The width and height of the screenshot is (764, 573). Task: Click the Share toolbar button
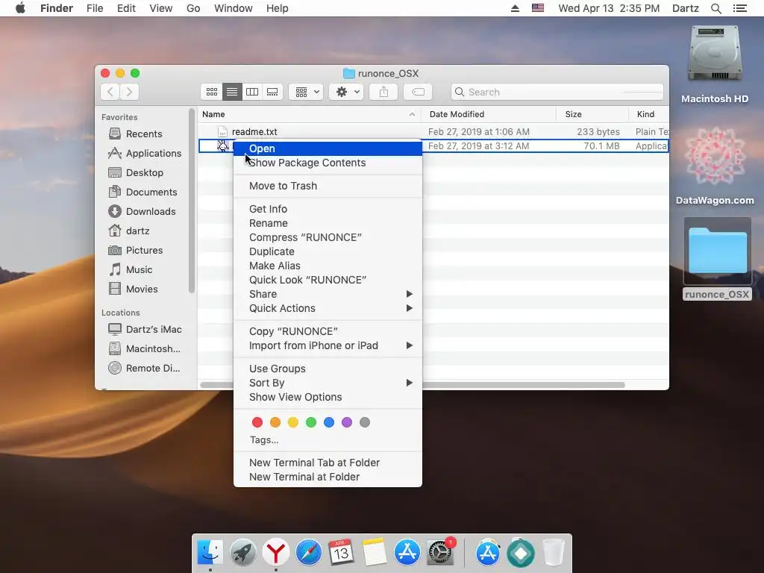383,92
